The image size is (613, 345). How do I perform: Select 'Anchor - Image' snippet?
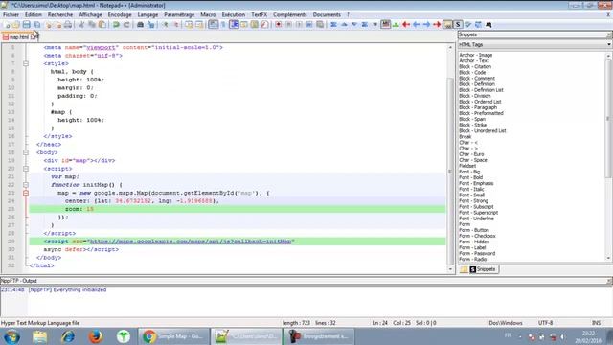pyautogui.click(x=476, y=56)
